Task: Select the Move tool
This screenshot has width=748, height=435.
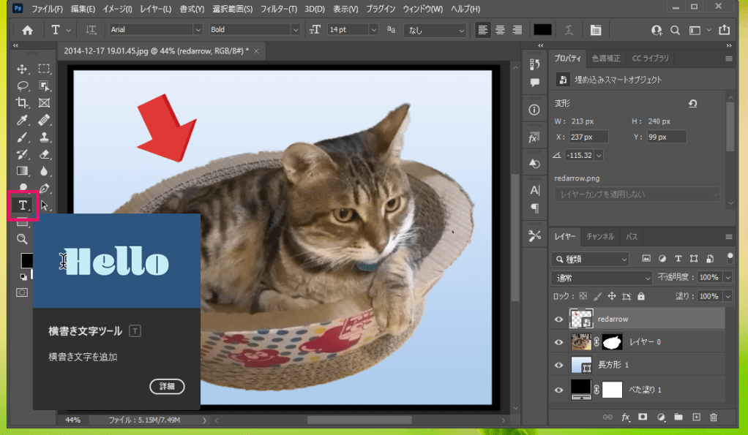Action: (x=22, y=69)
